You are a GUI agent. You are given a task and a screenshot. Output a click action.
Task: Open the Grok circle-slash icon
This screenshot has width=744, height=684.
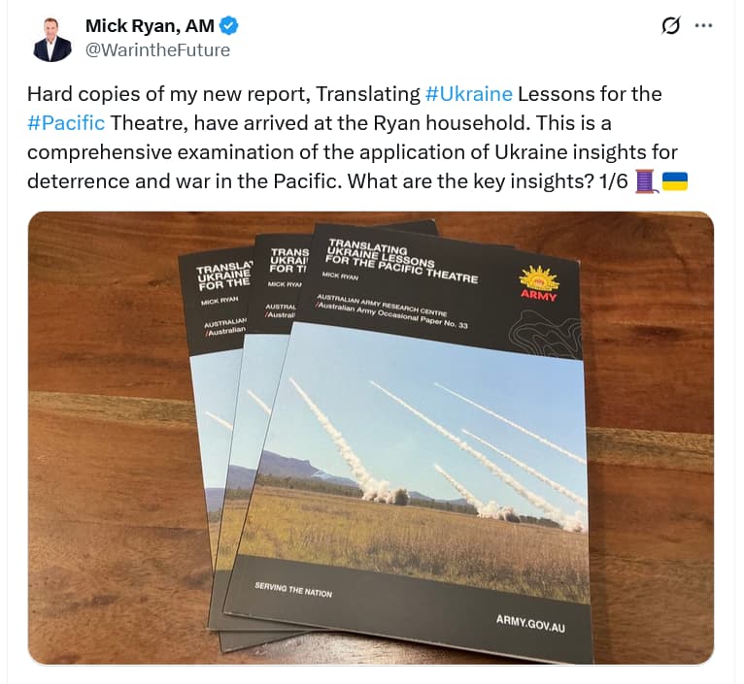pos(670,25)
